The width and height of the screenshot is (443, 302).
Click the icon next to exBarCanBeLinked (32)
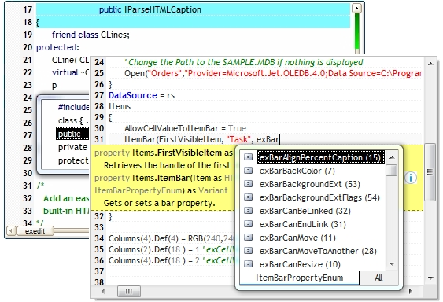(248, 211)
